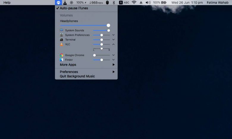This screenshot has width=232, height=139.
Task: Click the Finder icon in volumes list
Action: click(62, 60)
